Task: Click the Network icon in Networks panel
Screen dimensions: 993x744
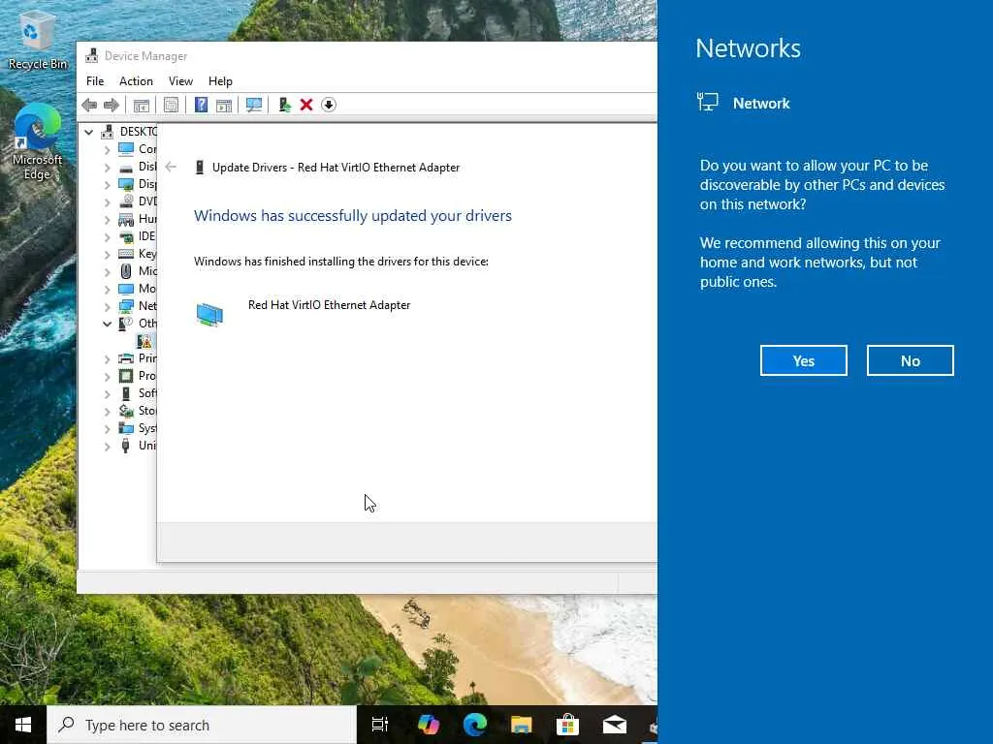Action: tap(707, 103)
